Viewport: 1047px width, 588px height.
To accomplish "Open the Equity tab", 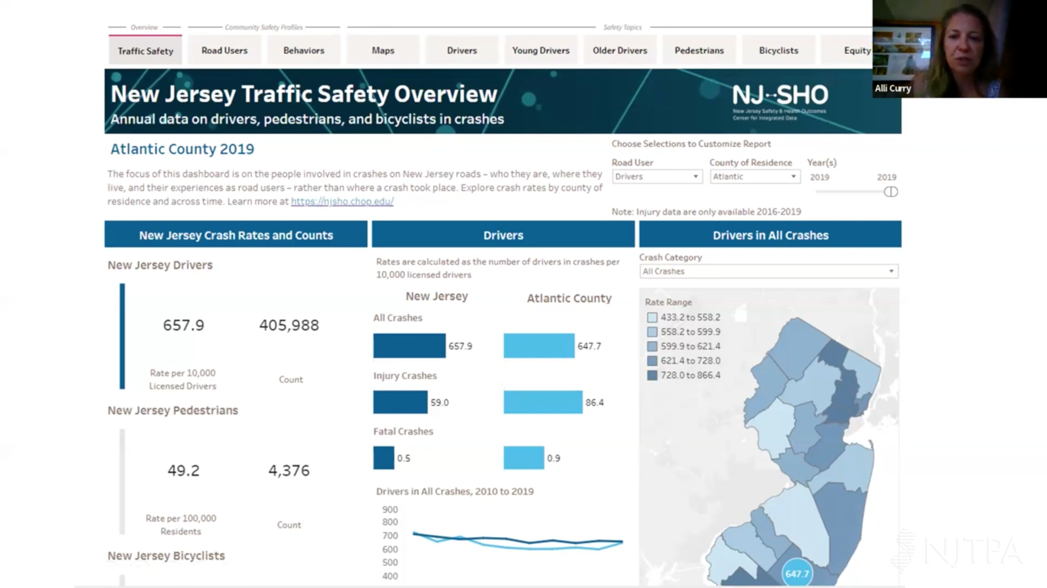I will pyautogui.click(x=857, y=50).
